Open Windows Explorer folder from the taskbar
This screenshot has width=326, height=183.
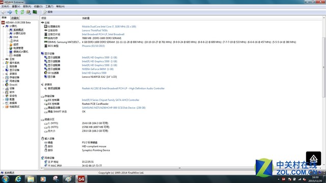tap(31, 179)
